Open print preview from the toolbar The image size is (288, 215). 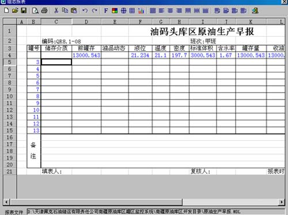(x=35, y=10)
